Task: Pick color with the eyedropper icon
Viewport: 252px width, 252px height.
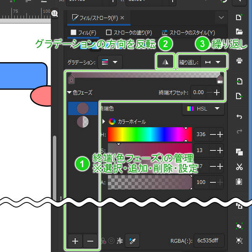Action: (132, 241)
